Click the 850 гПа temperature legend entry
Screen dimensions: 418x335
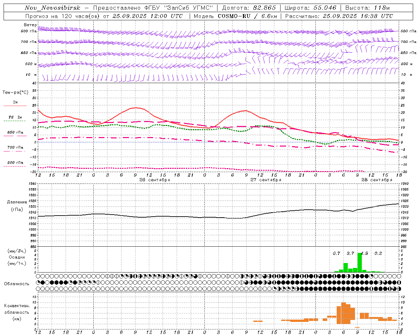(x=15, y=132)
